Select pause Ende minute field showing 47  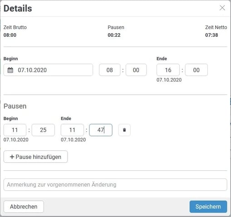click(x=101, y=130)
